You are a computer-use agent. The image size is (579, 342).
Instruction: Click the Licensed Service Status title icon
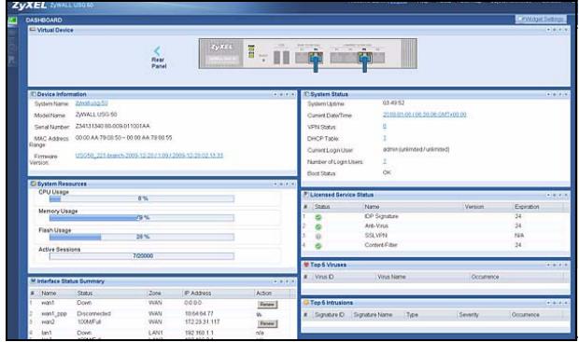(305, 194)
